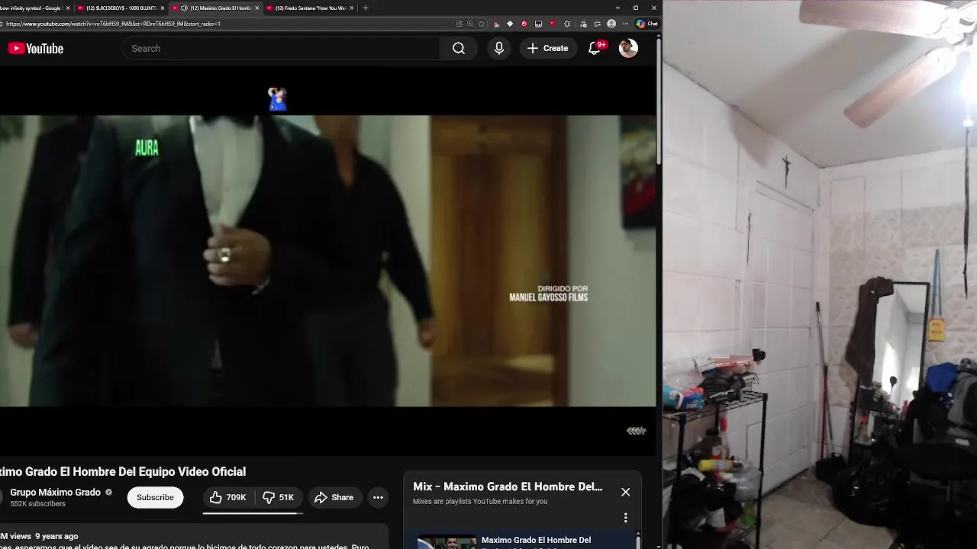Click Subscribe to Grupo Máximo Grado

pos(155,497)
